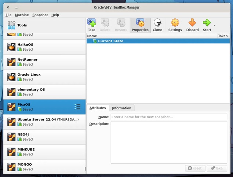Click the snapshot Name input field
Screen dimensions: 233x177
click(x=169, y=117)
